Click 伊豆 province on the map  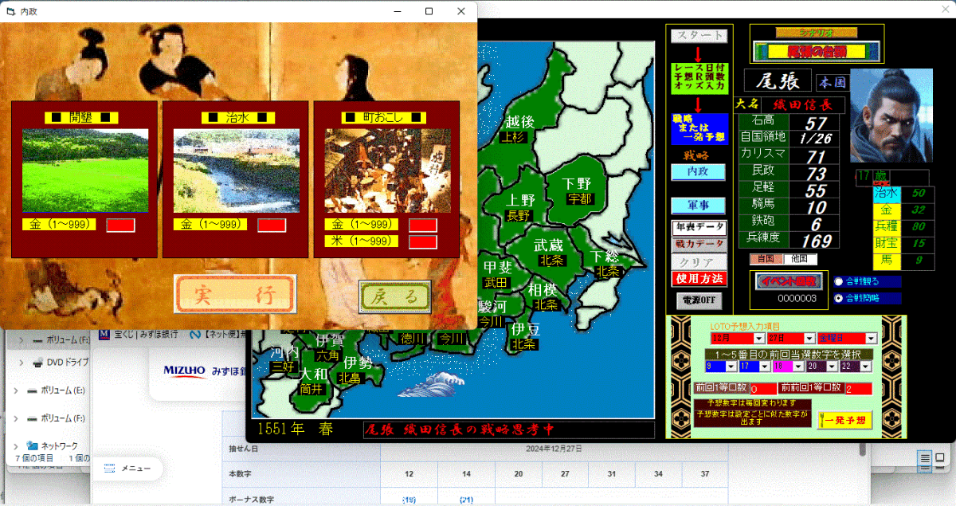coord(526,328)
